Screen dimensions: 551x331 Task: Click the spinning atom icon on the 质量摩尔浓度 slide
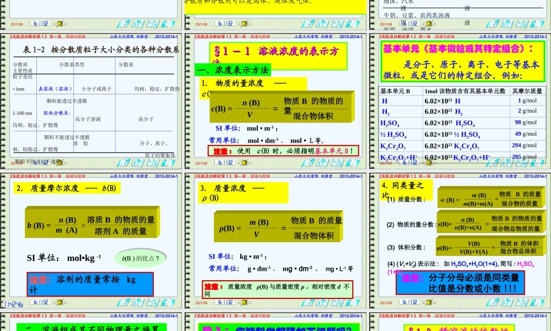[x=60, y=302]
